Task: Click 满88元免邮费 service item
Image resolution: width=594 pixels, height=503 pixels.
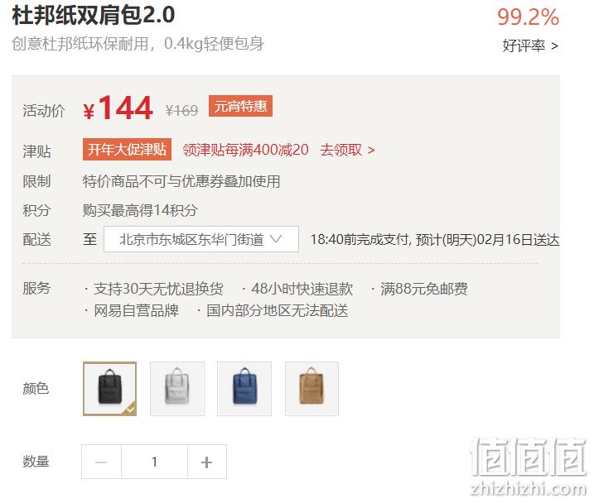Action: pyautogui.click(x=424, y=289)
